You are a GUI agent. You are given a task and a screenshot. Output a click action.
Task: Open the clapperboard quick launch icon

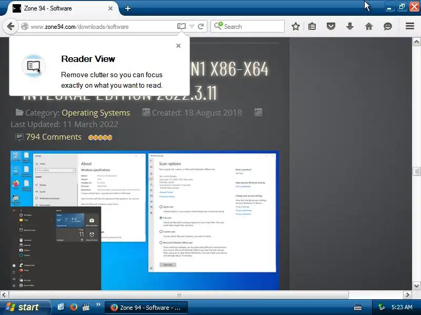click(x=86, y=307)
